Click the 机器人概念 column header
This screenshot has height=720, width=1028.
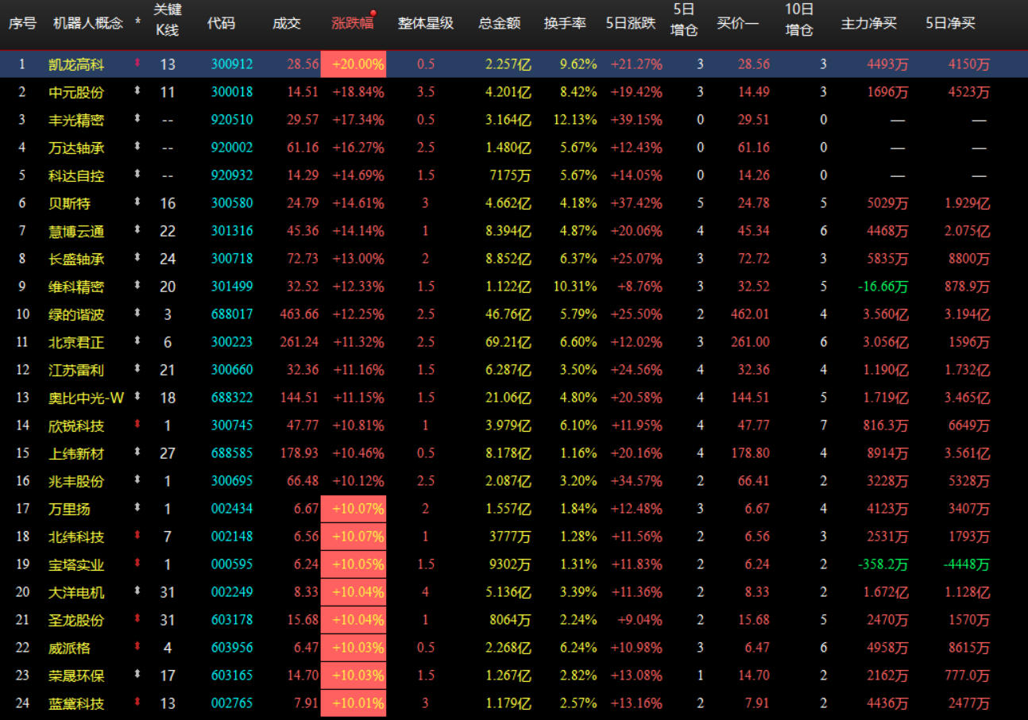(88, 23)
